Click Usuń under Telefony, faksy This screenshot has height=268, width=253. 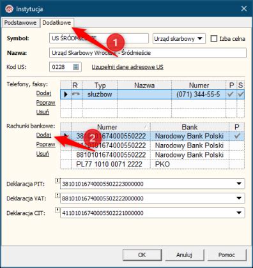click(x=43, y=112)
